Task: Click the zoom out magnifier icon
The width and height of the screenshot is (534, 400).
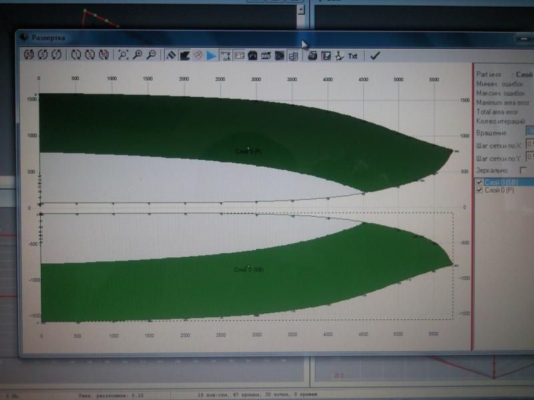Action: (152, 55)
